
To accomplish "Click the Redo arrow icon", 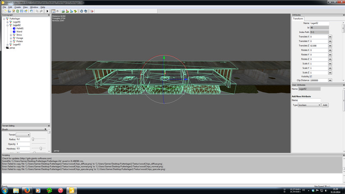I will pos(42,11).
